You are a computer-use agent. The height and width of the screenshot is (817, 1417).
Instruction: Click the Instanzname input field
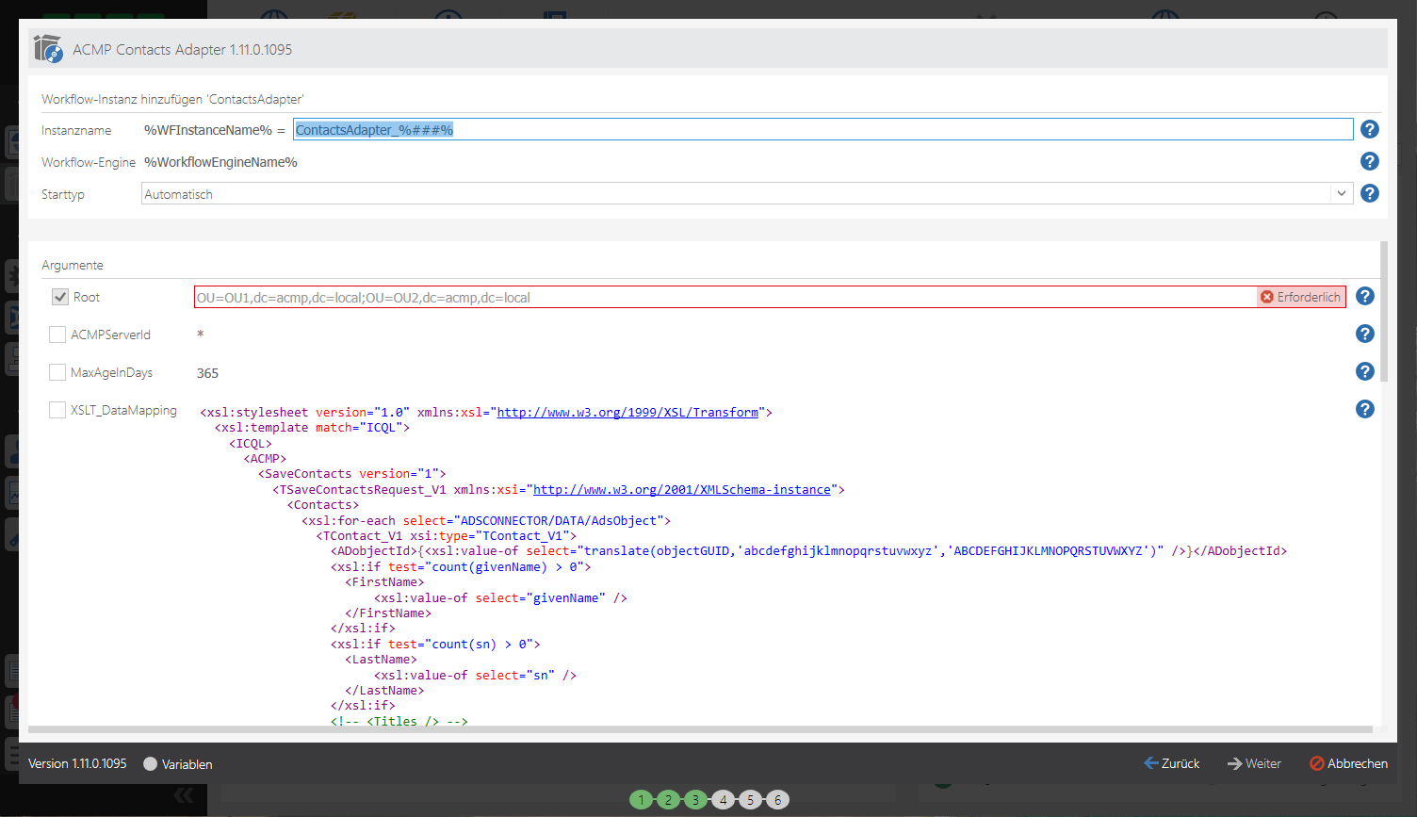coord(823,130)
